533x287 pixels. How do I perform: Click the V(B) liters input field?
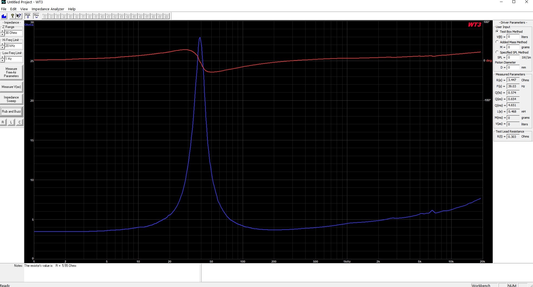click(513, 37)
